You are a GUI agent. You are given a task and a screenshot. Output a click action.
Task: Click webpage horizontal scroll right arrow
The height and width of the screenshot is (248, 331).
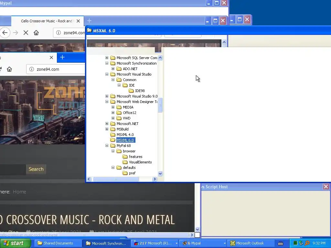click(x=192, y=235)
